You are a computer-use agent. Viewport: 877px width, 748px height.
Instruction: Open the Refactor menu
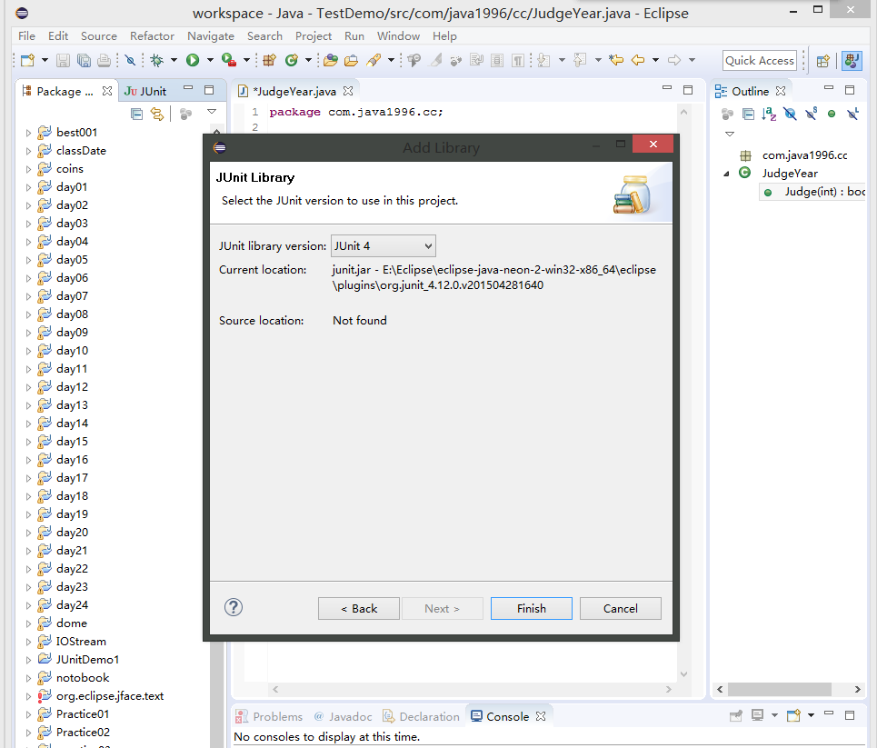tap(152, 36)
